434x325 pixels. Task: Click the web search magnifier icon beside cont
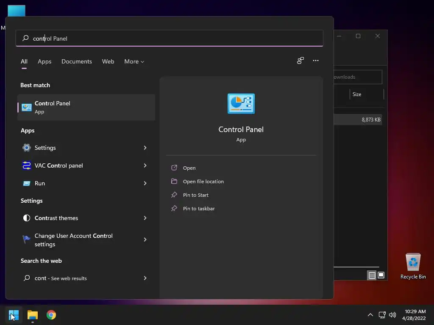tap(27, 278)
